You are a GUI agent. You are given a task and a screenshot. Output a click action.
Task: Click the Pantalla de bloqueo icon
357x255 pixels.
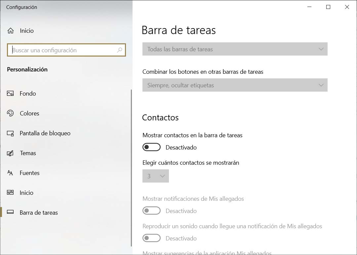10,133
